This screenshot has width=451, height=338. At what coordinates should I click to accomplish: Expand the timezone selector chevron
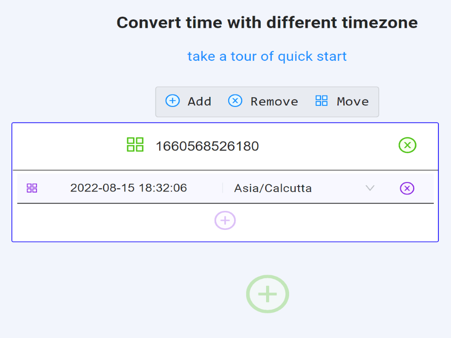[x=370, y=188]
